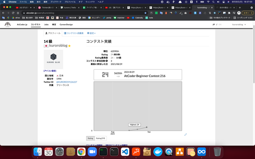Open the yenta bookmark
The image size is (255, 159).
click(107, 18)
